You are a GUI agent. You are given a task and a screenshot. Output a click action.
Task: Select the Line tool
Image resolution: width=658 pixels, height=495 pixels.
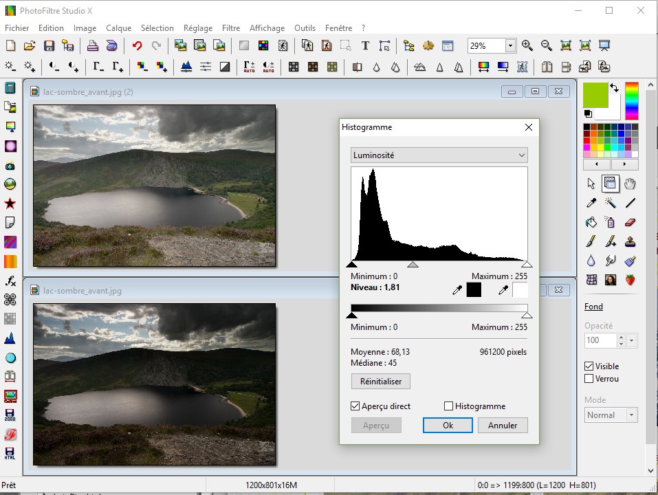[630, 203]
